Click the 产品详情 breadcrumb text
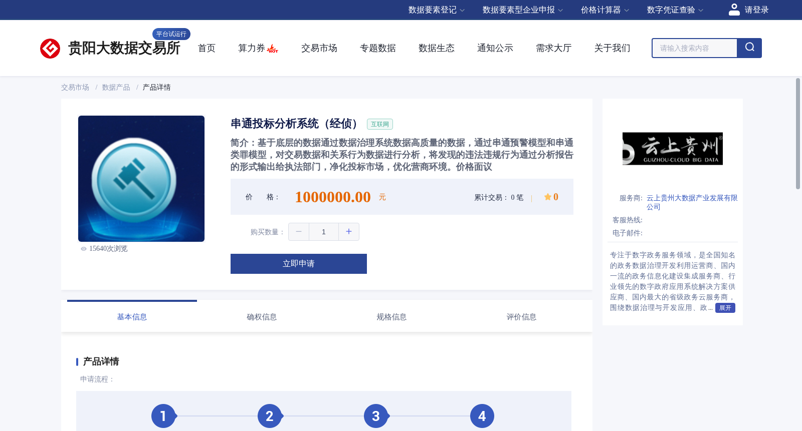The width and height of the screenshot is (802, 431). point(157,88)
